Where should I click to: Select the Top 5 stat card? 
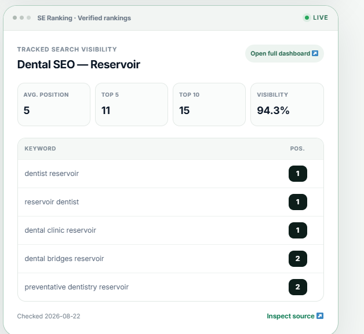click(x=132, y=105)
